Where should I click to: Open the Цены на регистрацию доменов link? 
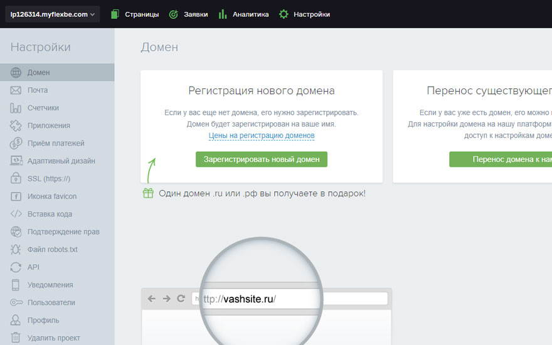262,135
